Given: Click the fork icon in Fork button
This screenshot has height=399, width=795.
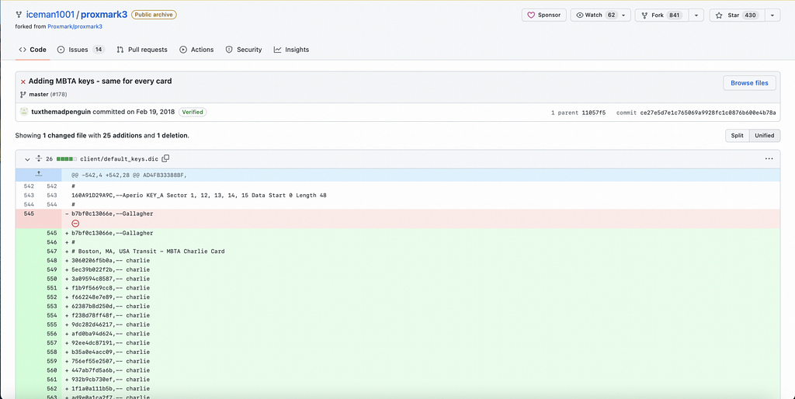Looking at the screenshot, I should tap(644, 16).
